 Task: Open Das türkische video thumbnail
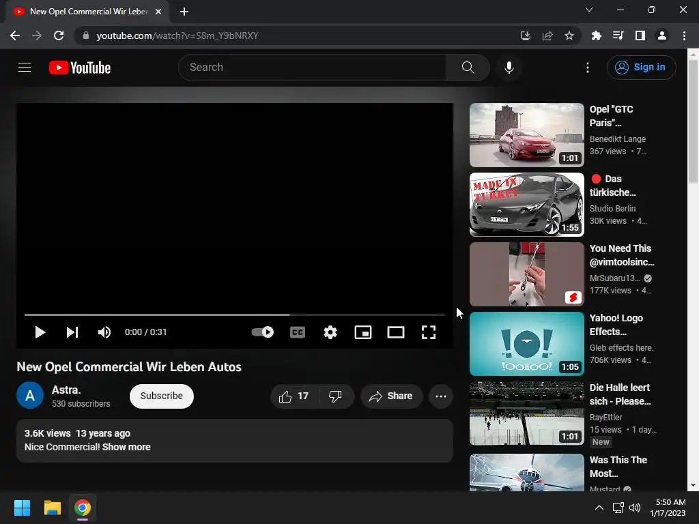[x=526, y=205]
